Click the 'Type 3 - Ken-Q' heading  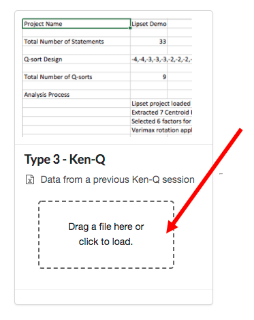pos(65,160)
